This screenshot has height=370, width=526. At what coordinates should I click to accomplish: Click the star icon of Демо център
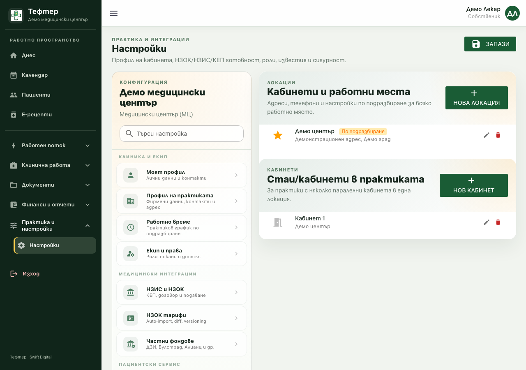pos(278,135)
